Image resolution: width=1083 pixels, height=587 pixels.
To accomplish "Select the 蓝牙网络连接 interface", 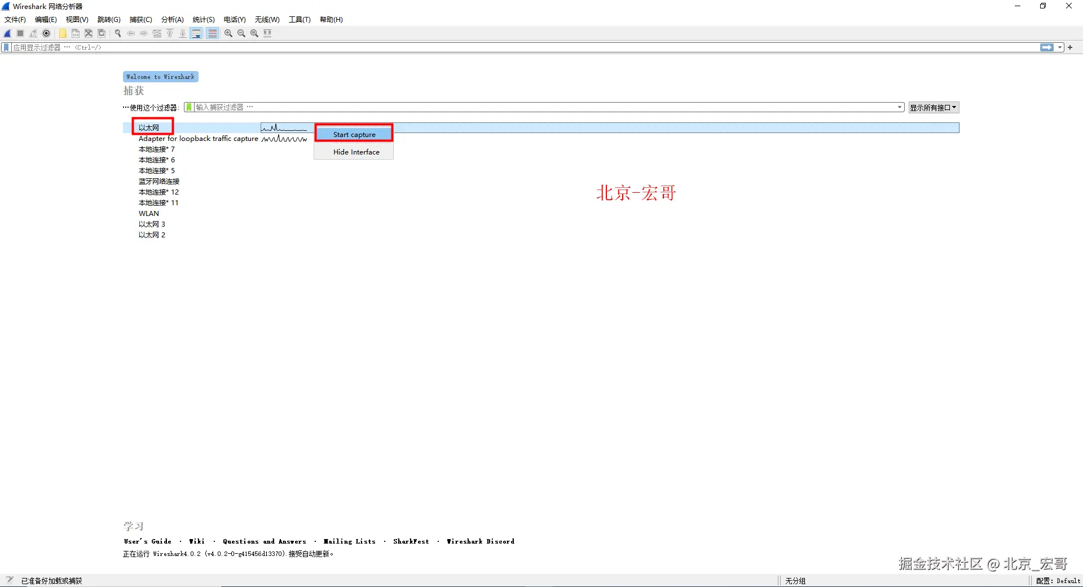I will (x=159, y=182).
